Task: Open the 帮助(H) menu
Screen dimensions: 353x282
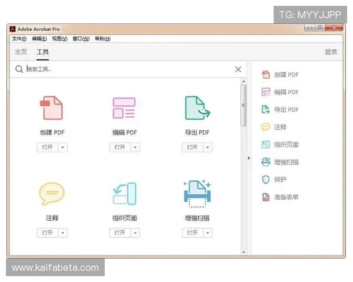Action: click(x=102, y=39)
